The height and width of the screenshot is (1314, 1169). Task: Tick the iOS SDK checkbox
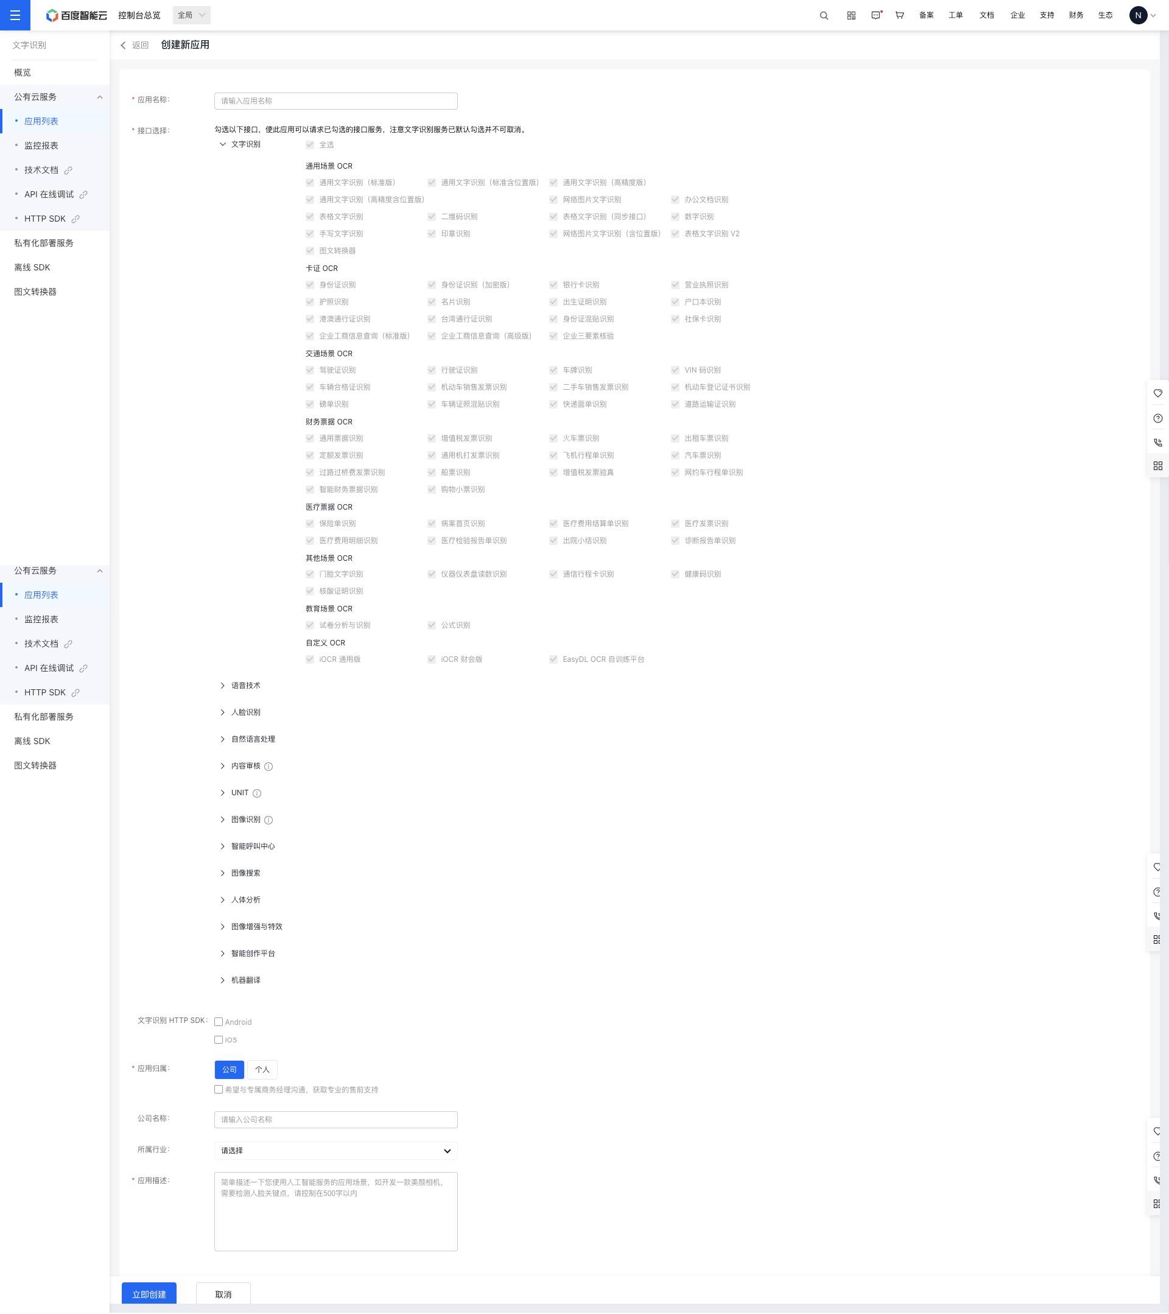pos(219,1039)
